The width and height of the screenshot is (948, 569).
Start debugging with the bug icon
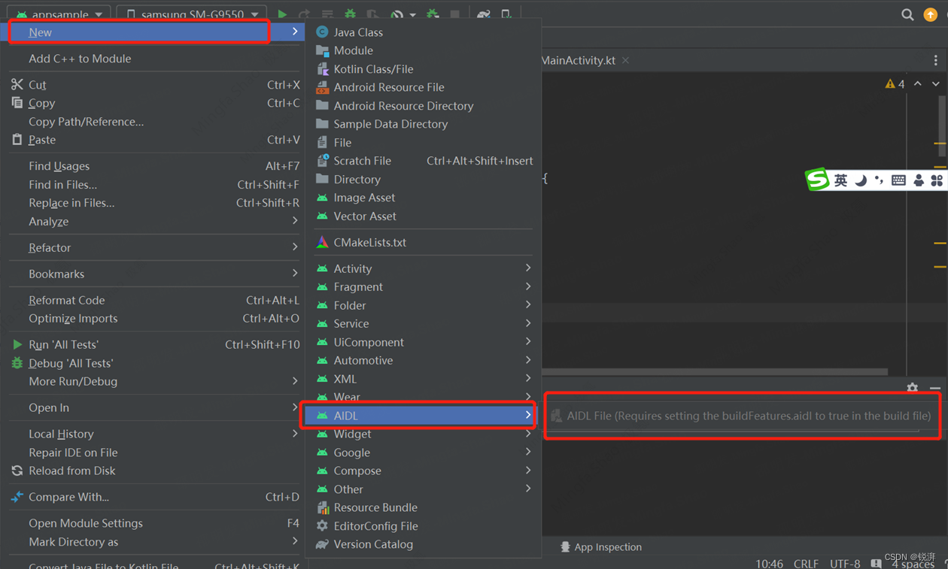pos(349,14)
